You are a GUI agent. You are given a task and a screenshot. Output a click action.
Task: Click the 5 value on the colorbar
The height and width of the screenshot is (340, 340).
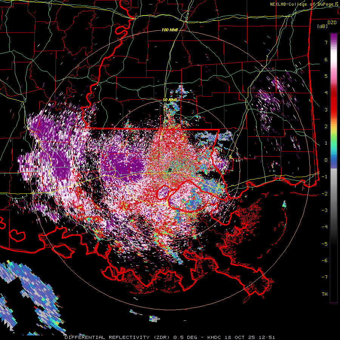pyautogui.click(x=326, y=76)
